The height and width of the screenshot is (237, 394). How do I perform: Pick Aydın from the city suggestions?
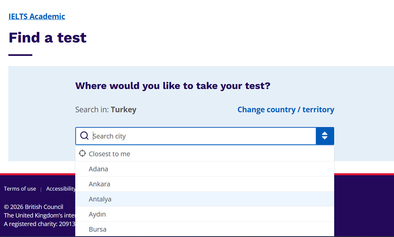point(97,214)
